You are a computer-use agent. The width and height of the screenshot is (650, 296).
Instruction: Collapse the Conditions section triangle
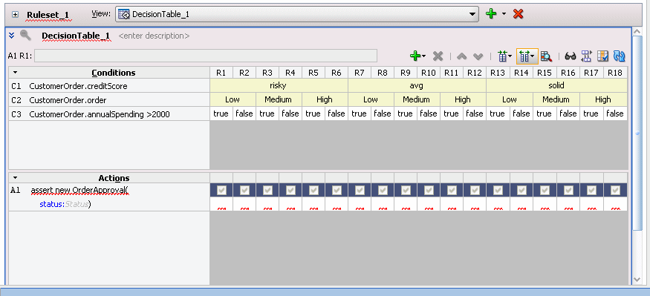click(x=16, y=73)
